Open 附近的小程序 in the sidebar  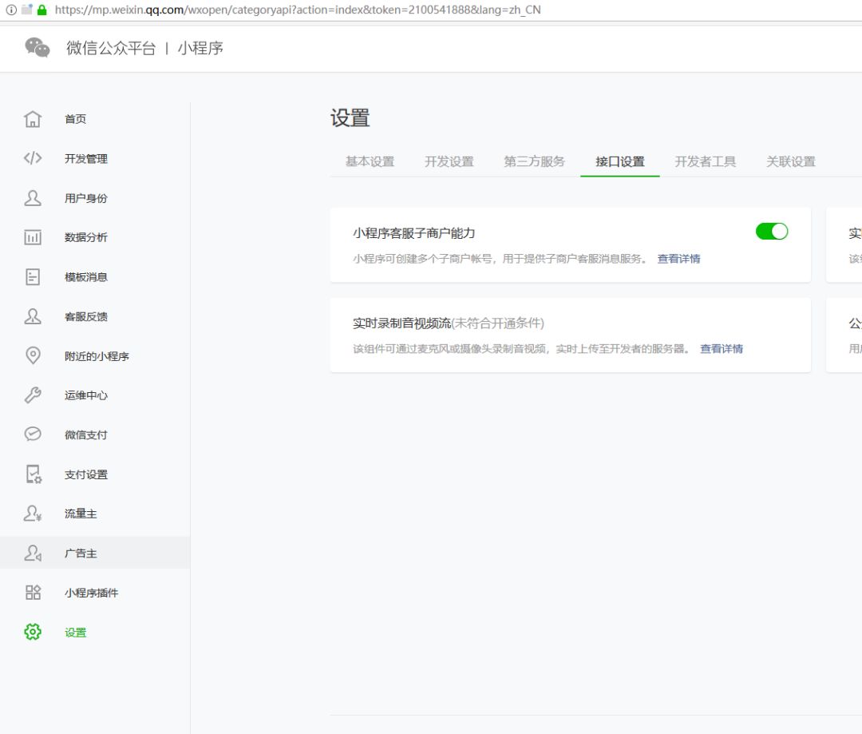tap(95, 356)
